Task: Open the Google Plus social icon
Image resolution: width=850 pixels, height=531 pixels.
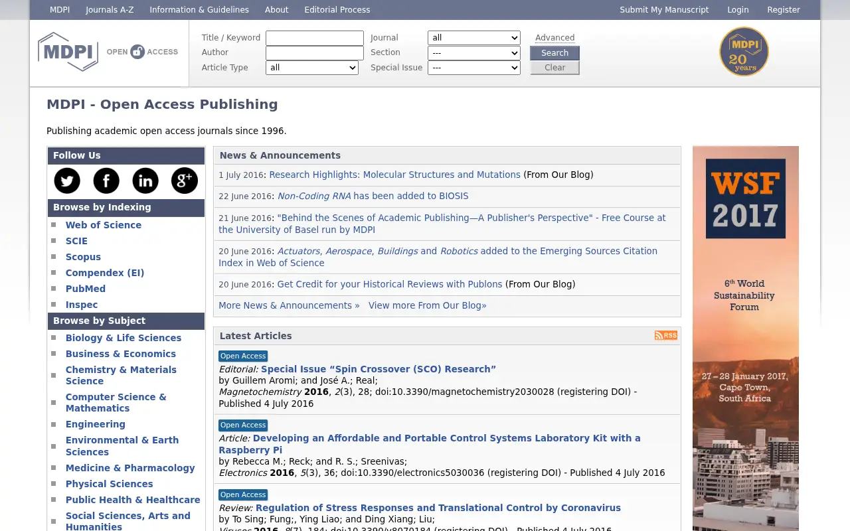Action: pyautogui.click(x=185, y=181)
